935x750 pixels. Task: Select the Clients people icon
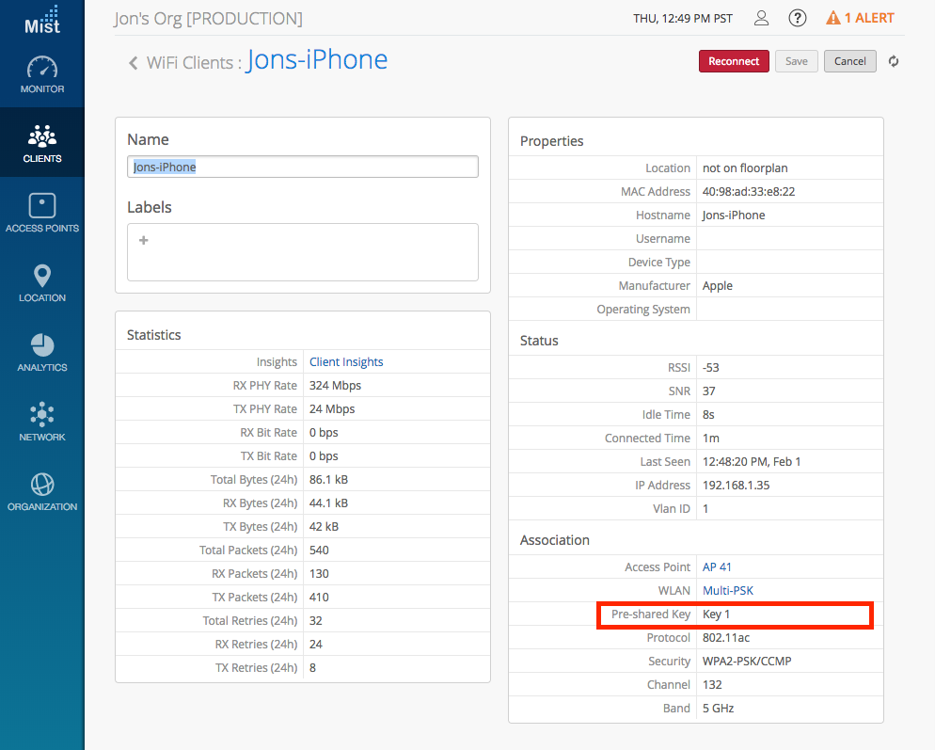[x=42, y=137]
